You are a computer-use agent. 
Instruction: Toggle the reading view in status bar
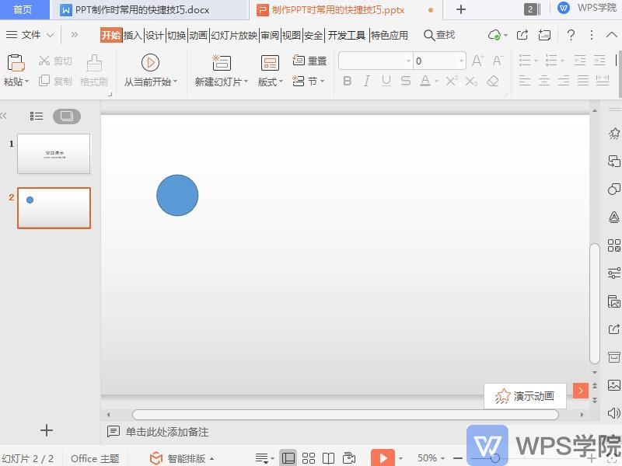tap(328, 457)
